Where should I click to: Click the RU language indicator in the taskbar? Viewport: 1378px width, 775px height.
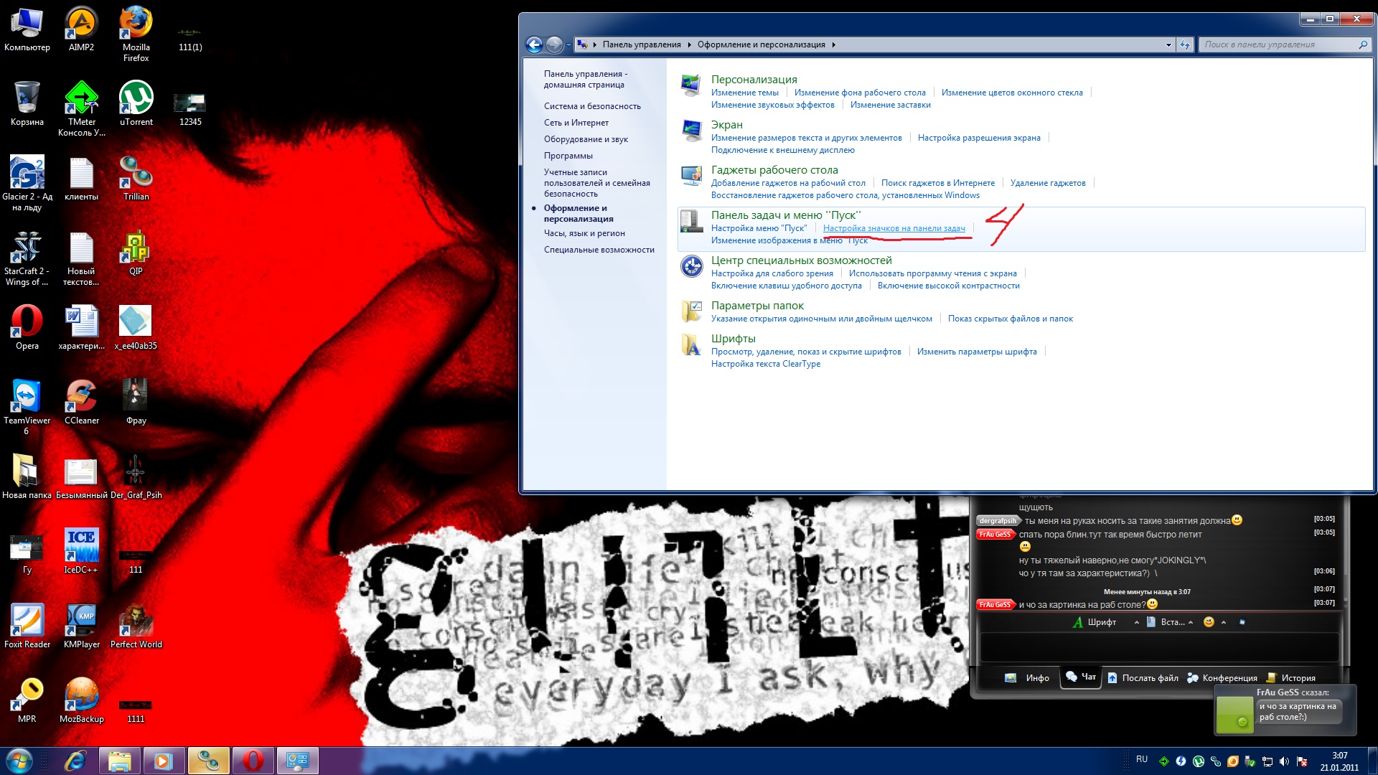(1142, 759)
